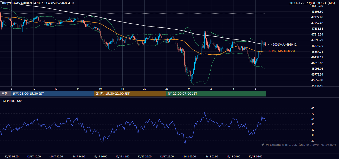Click the RSI scale label 50
This screenshot has width=339, height=159.
click(x=313, y=124)
